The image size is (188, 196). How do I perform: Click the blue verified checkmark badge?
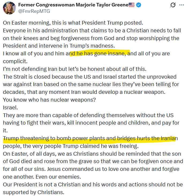(x=139, y=5)
